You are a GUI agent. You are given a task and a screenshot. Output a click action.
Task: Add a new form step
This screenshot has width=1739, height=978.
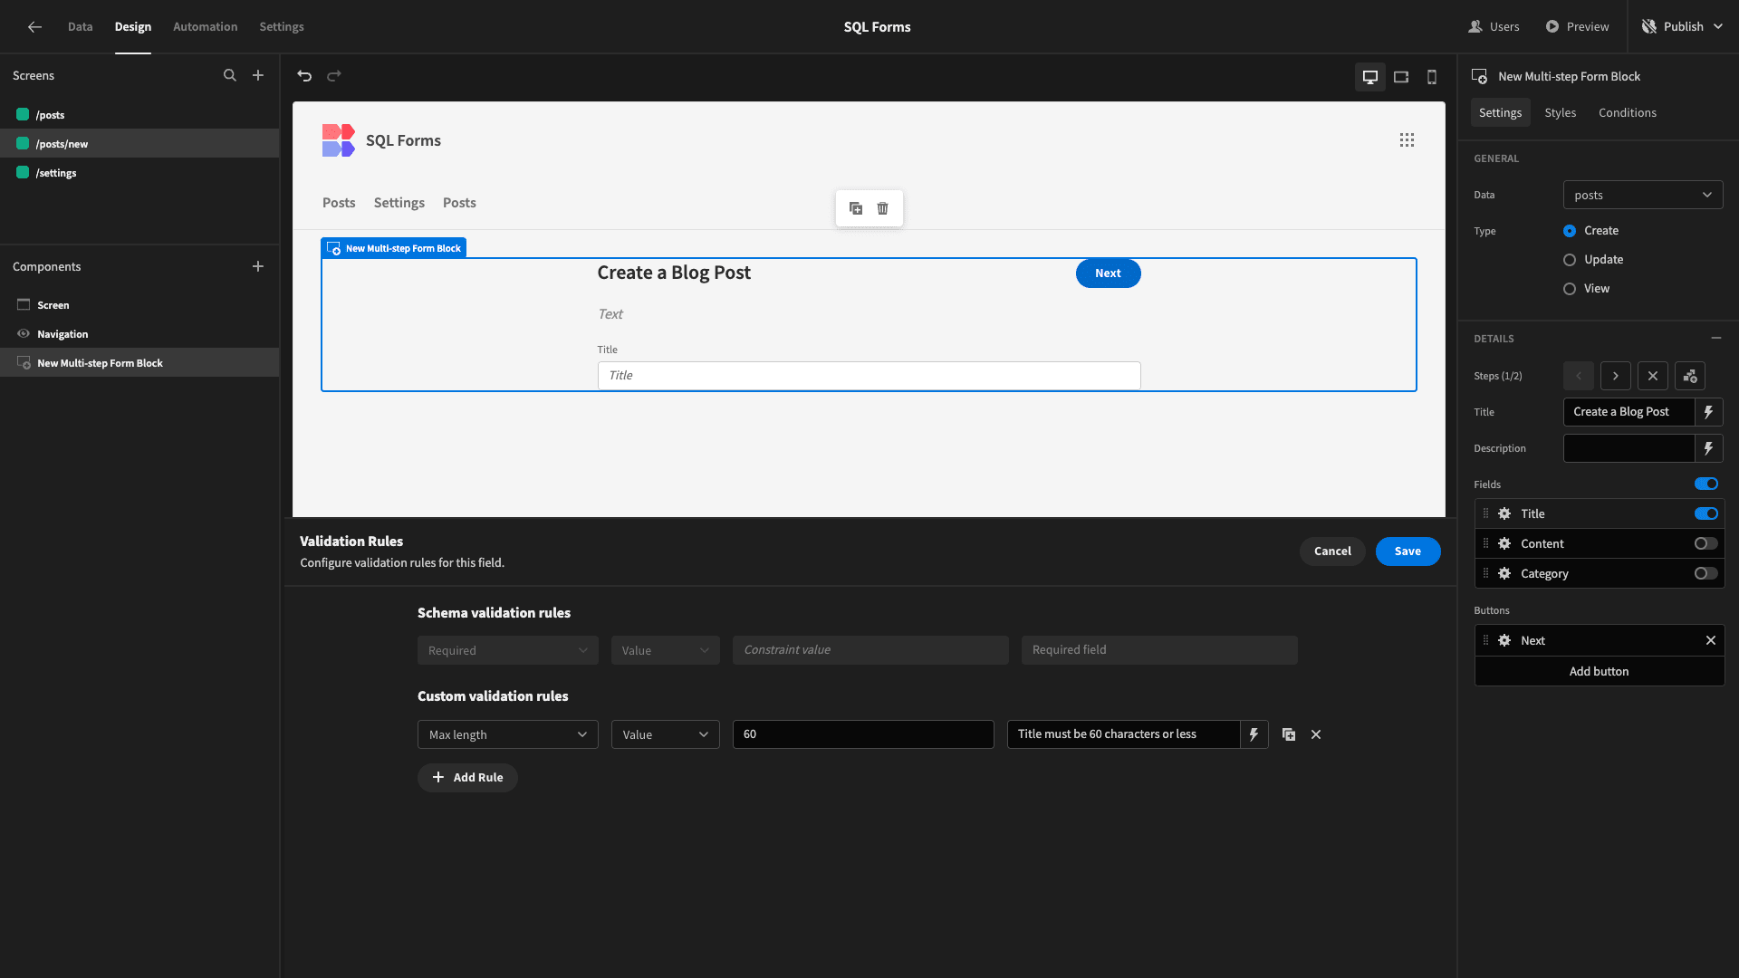[1690, 376]
